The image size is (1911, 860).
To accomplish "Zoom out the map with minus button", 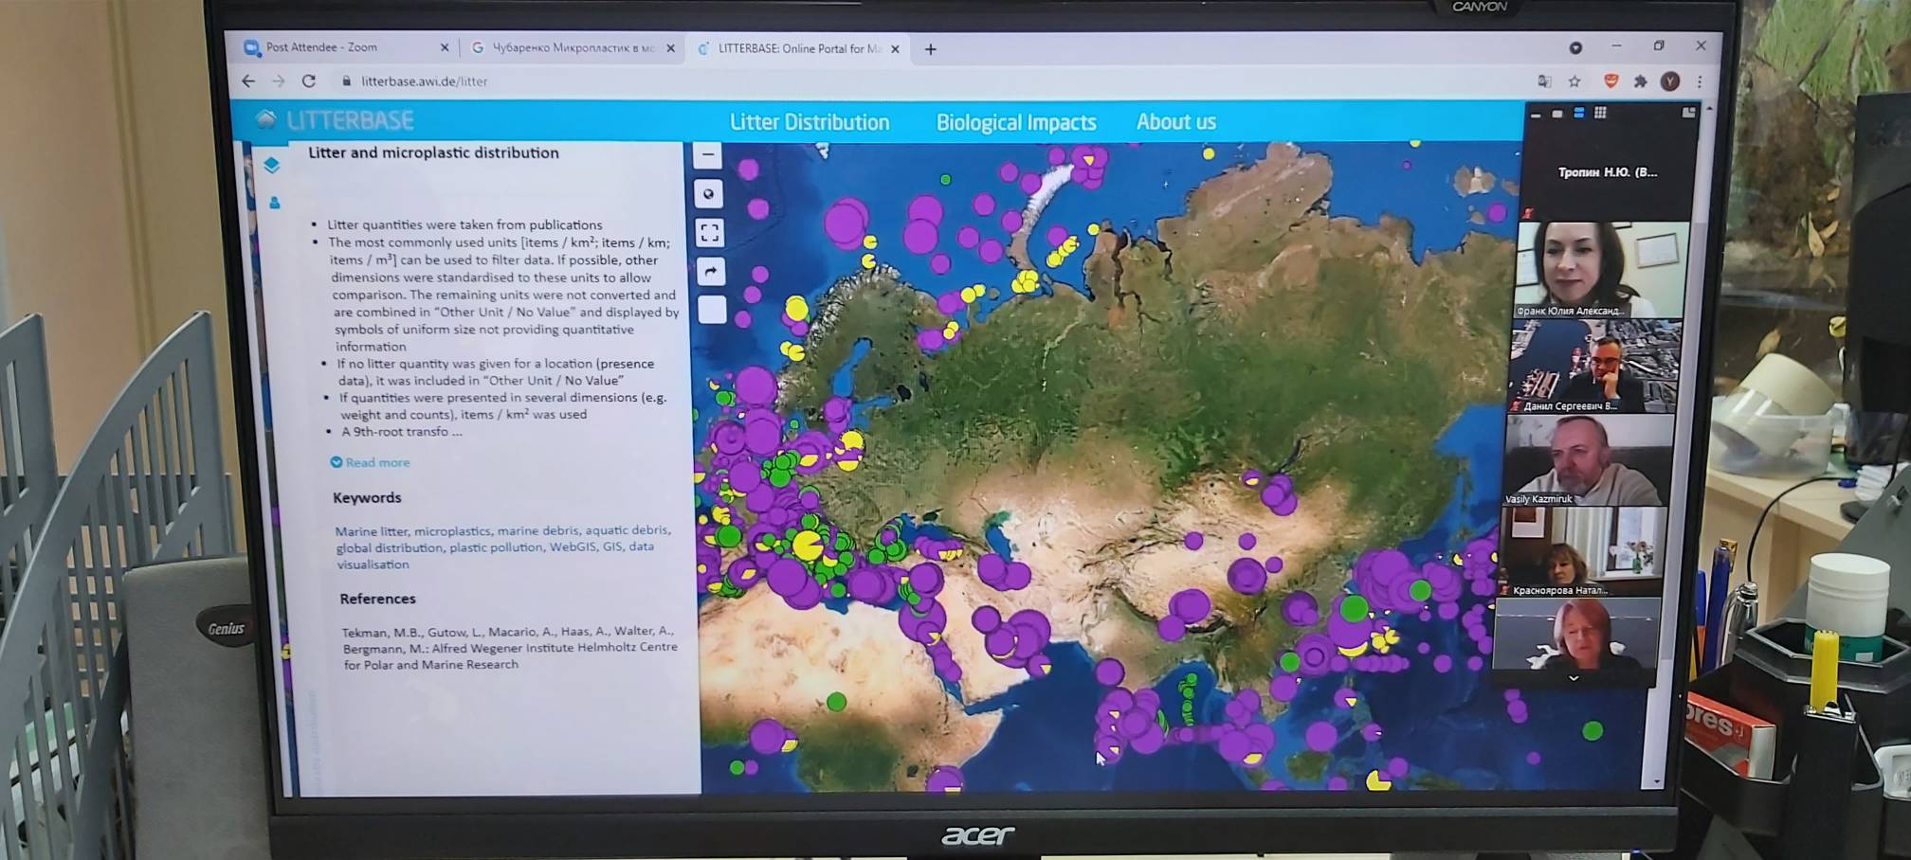I will tap(708, 154).
